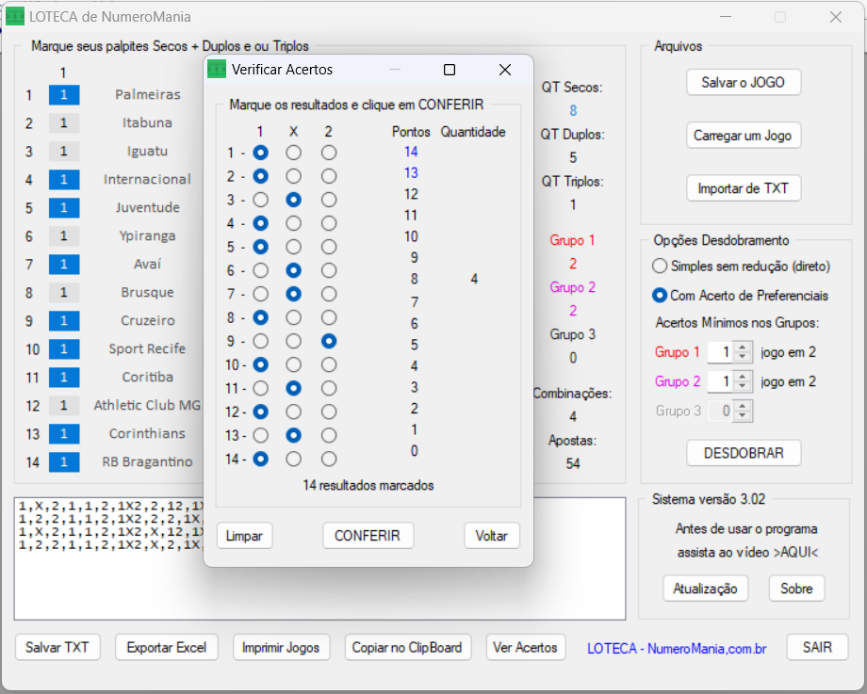Increase the Grupo 1 minimum hits
Viewport: 867px width, 694px height.
(743, 348)
